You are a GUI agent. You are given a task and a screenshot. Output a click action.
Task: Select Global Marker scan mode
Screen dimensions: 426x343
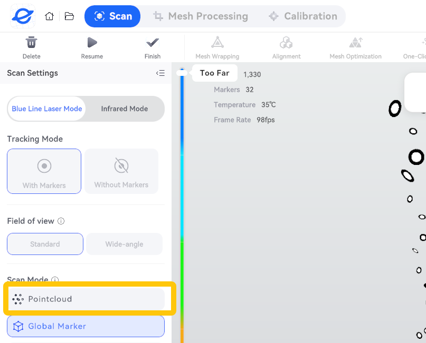point(86,326)
